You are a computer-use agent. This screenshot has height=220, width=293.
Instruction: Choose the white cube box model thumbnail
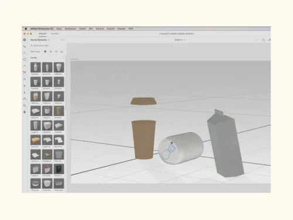pyautogui.click(x=47, y=126)
